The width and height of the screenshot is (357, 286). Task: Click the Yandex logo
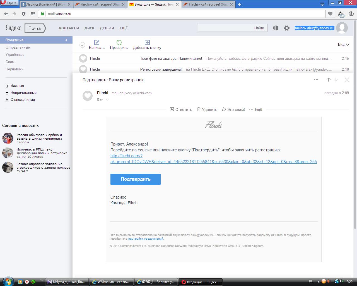pos(13,28)
